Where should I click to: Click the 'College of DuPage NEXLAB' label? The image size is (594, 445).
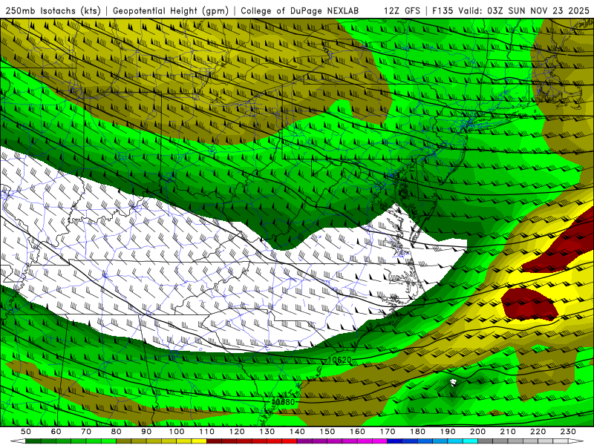(300, 11)
